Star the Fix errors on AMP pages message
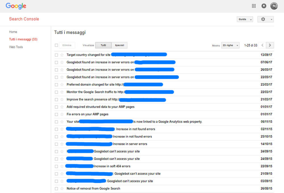 (62, 114)
